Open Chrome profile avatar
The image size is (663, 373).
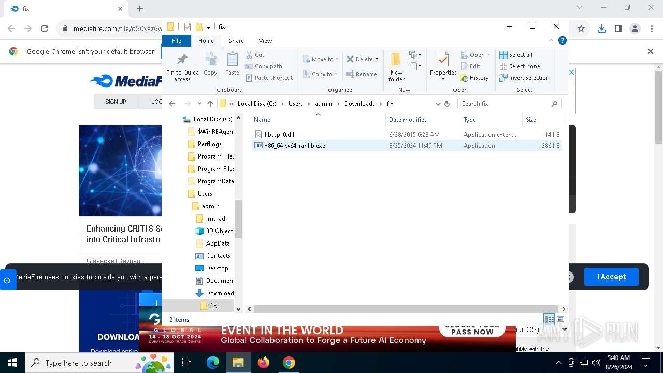pos(635,28)
